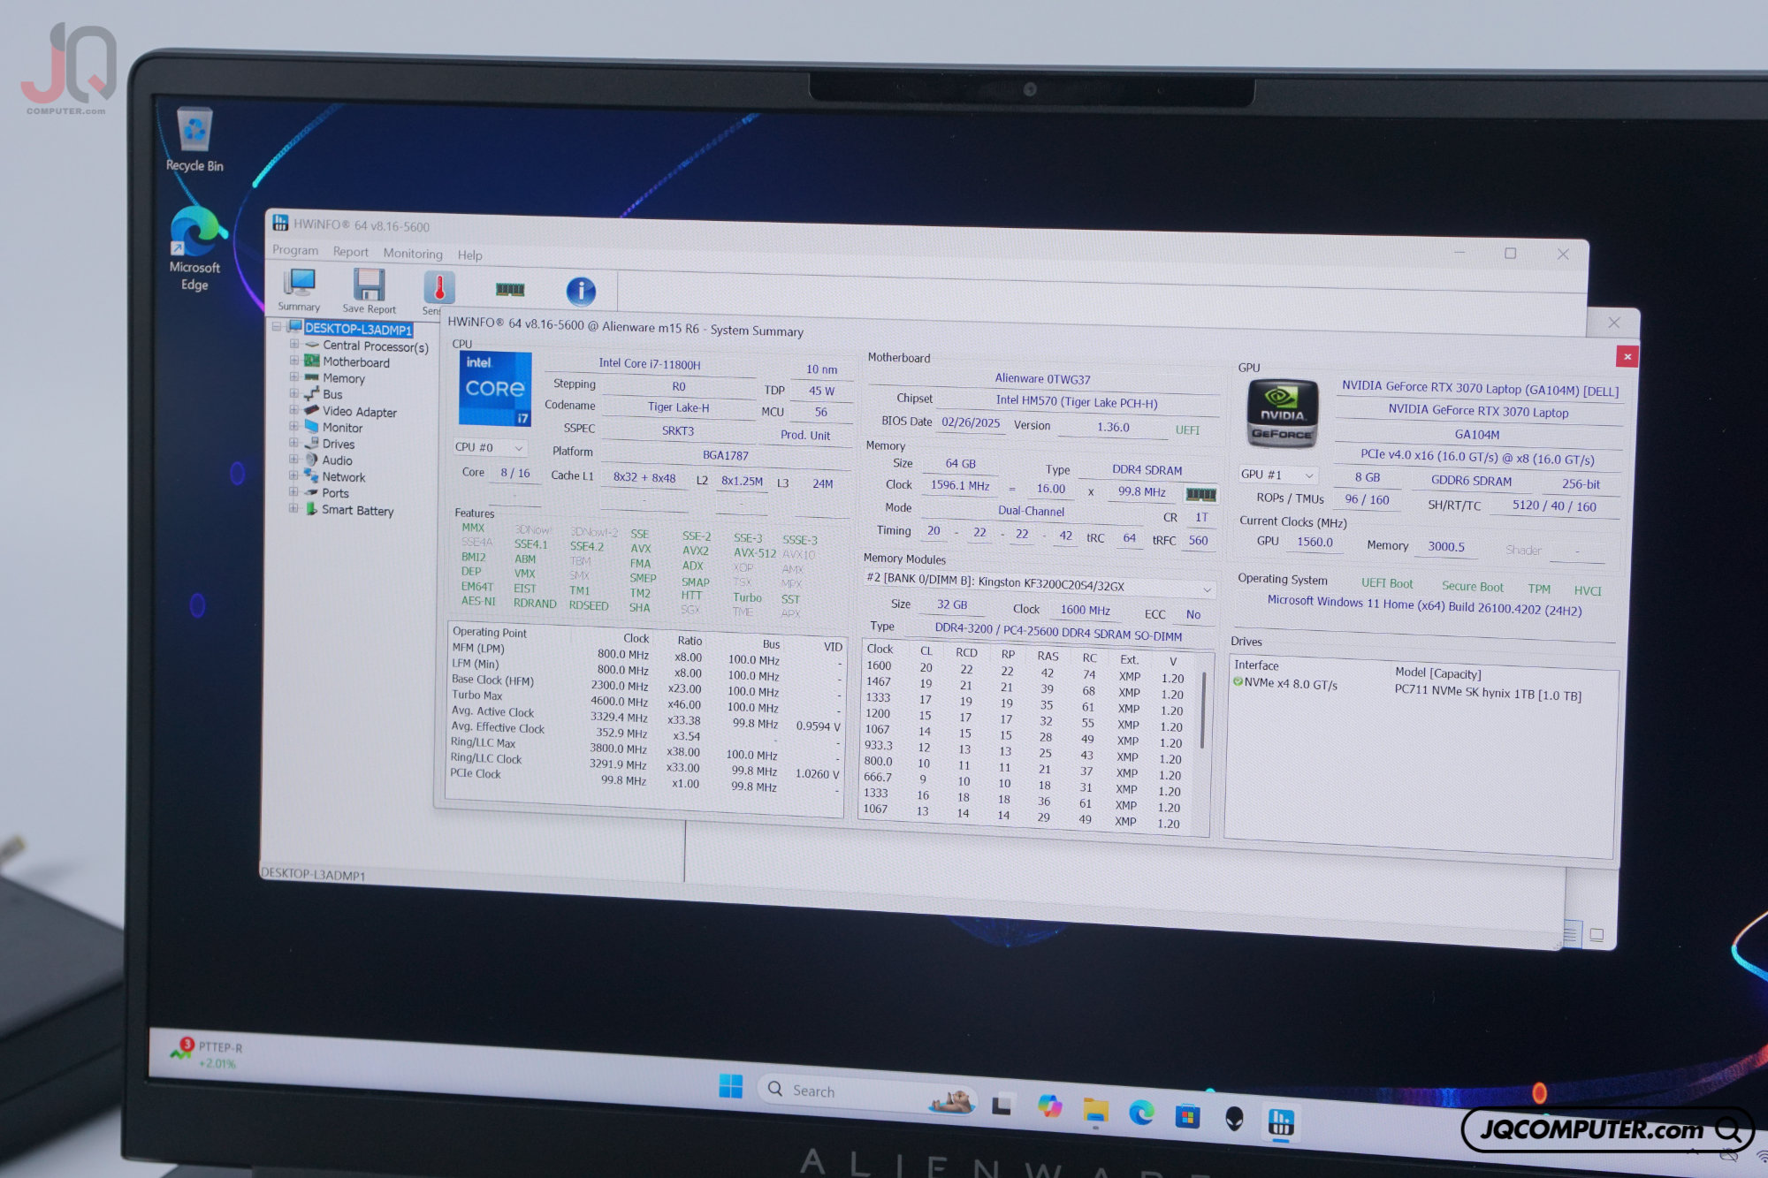The height and width of the screenshot is (1178, 1768).
Task: Open the Memory Modules Kingston dropdown
Action: [1039, 586]
